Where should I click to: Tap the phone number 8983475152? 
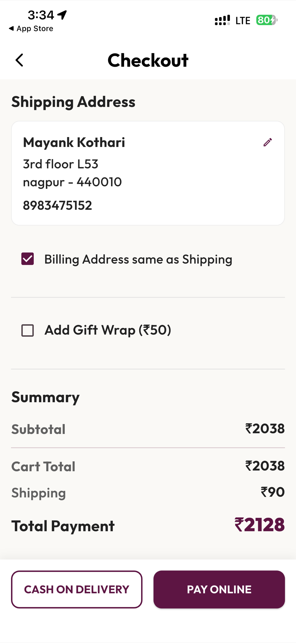tap(58, 205)
